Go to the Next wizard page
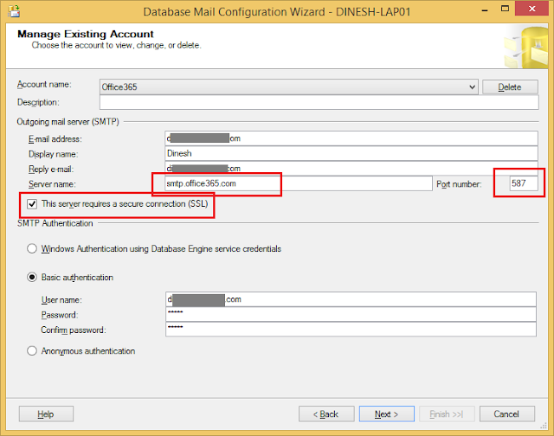This screenshot has height=436, width=554. tap(387, 414)
